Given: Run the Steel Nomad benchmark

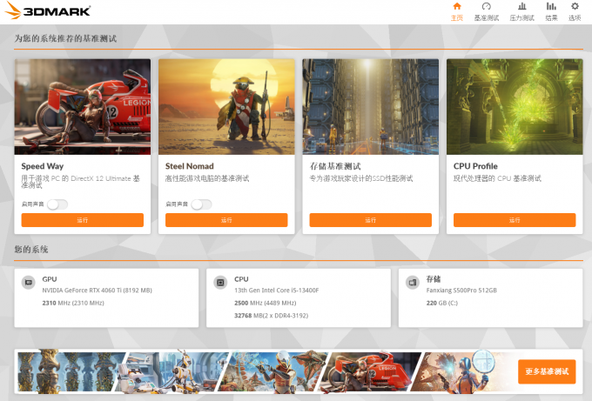Looking at the screenshot, I should click(x=226, y=220).
